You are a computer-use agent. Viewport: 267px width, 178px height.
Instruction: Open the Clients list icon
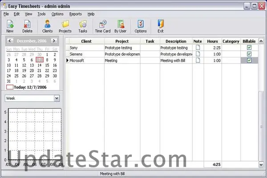point(47,24)
